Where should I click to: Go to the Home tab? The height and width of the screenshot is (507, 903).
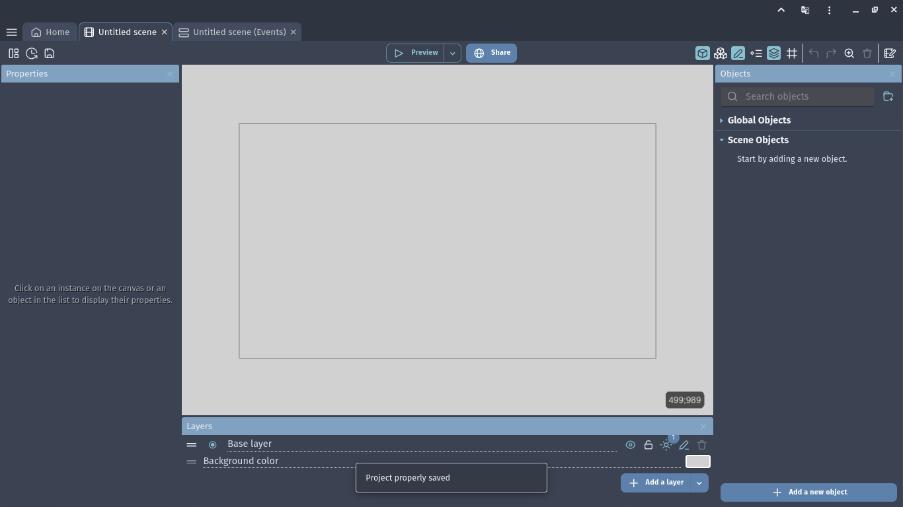click(50, 32)
